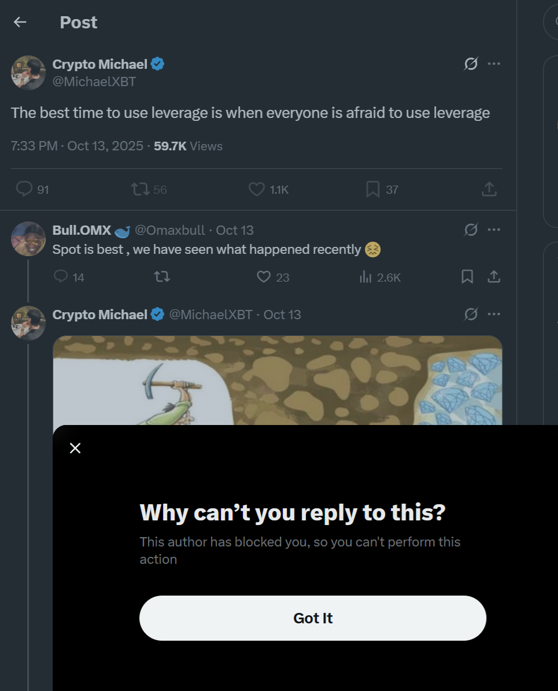The width and height of the screenshot is (558, 691).
Task: Share the main post via upload icon
Action: point(489,189)
